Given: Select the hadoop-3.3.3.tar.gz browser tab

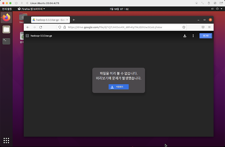Looking at the screenshot, I should tap(51, 20).
